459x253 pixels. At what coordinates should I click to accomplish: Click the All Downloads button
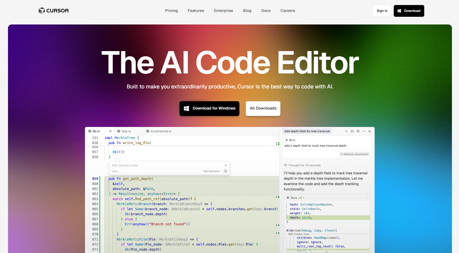[263, 108]
